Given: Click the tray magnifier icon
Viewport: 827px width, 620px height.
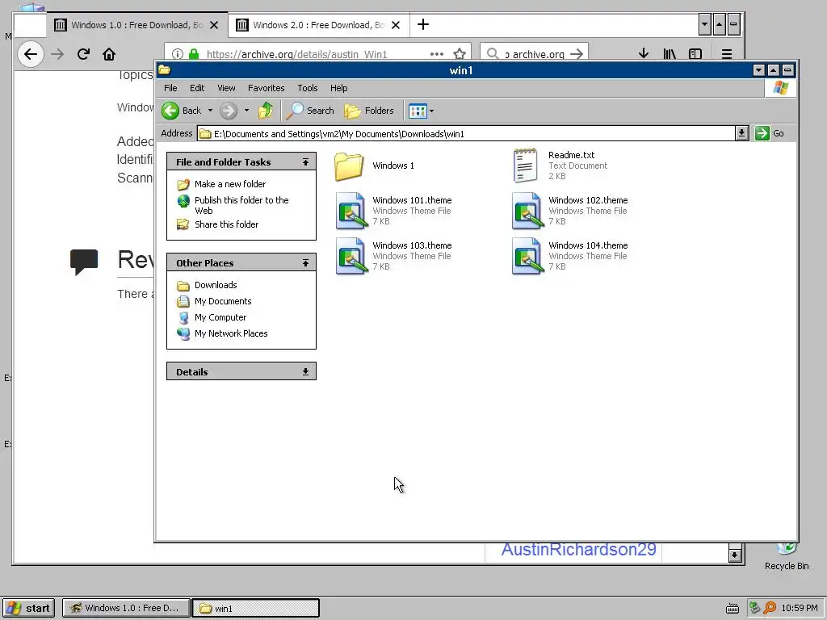Looking at the screenshot, I should coord(770,608).
